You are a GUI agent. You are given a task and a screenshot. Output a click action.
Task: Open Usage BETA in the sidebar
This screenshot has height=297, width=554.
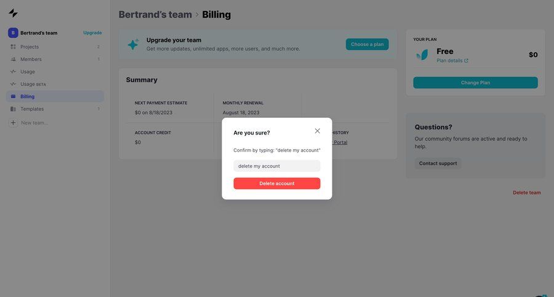pos(33,84)
